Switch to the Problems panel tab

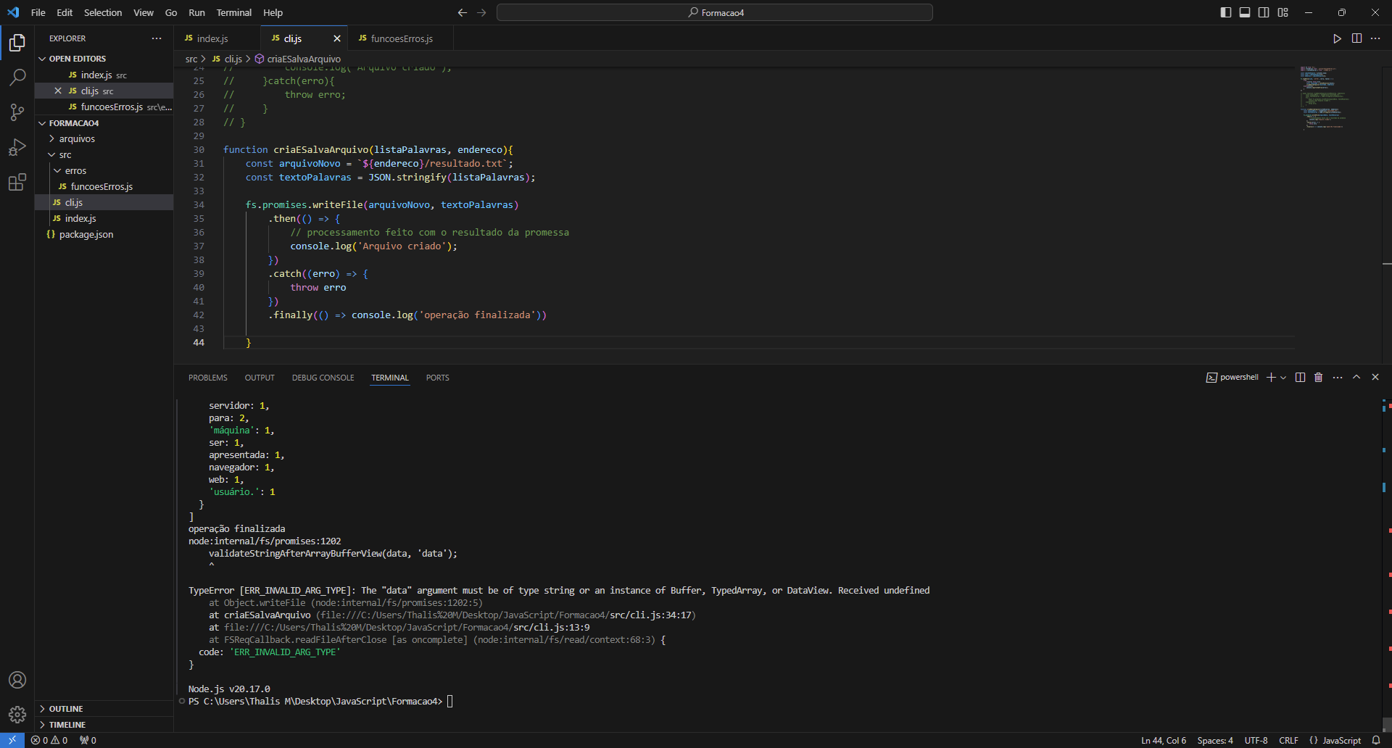(208, 378)
